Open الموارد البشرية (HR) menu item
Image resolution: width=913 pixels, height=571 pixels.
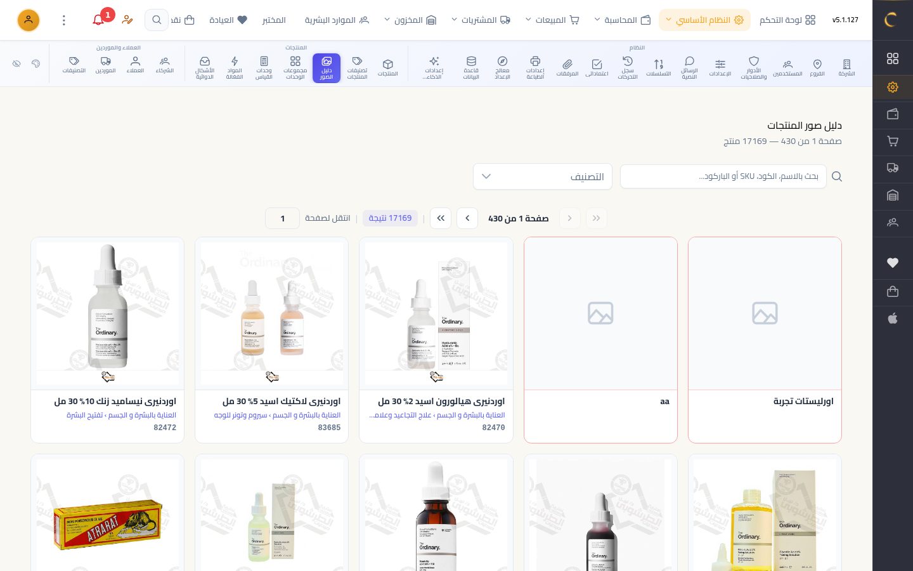point(337,20)
